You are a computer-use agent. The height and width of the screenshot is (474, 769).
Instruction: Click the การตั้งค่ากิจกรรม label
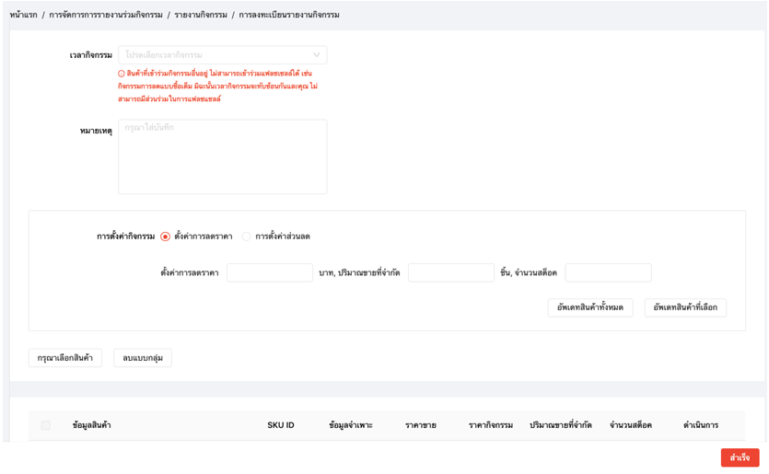coord(125,237)
